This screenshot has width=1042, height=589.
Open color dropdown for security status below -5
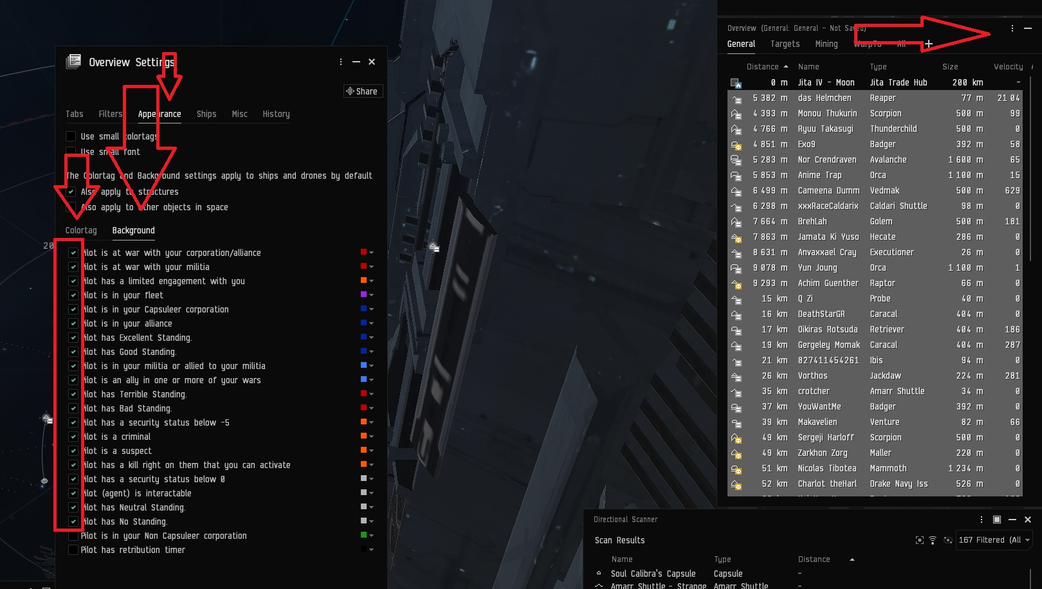pos(371,422)
